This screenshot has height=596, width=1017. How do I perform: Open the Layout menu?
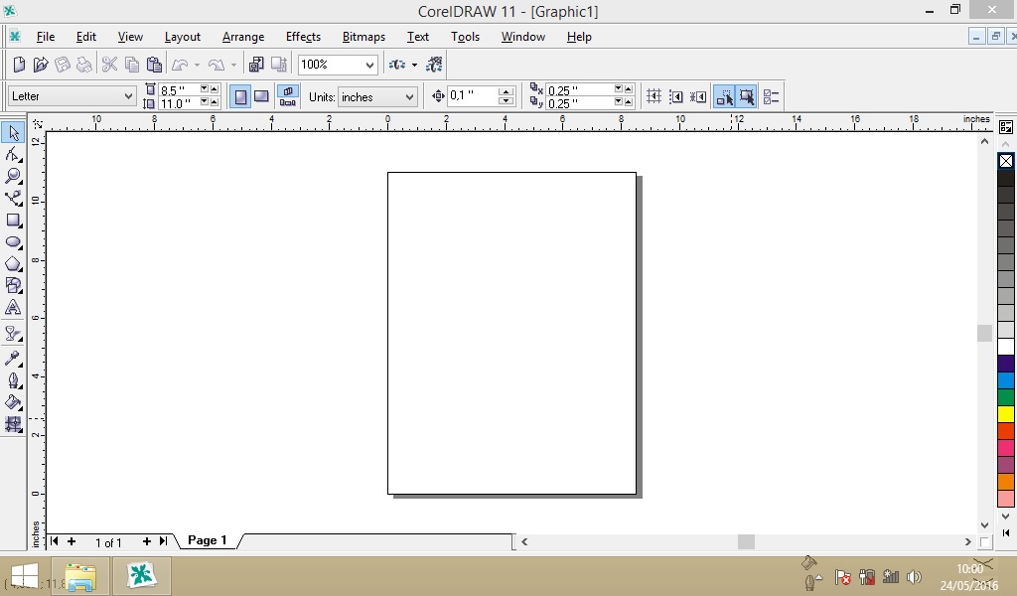pos(183,37)
